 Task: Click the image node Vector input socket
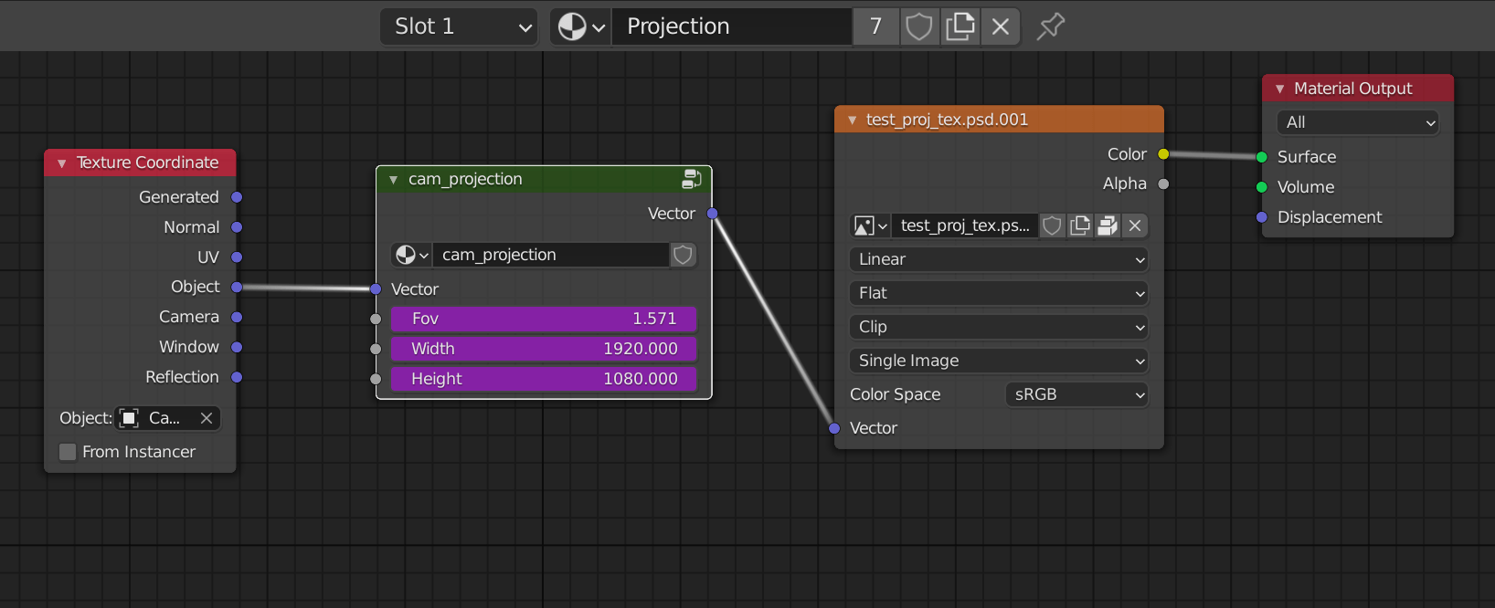point(834,428)
